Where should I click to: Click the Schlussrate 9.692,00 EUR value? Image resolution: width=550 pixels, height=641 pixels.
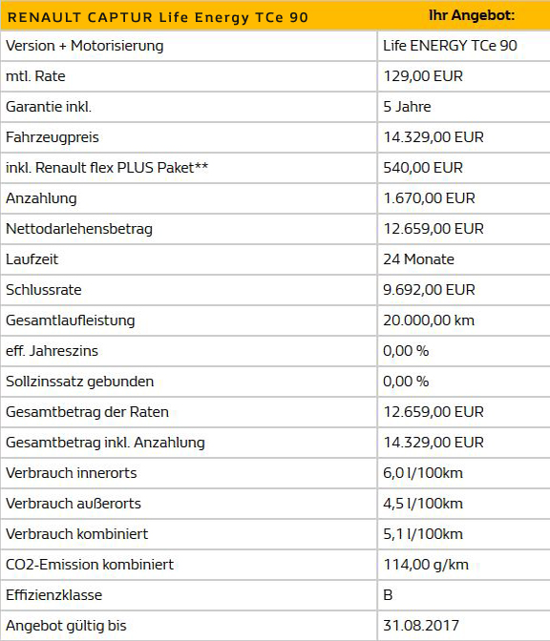(x=429, y=290)
